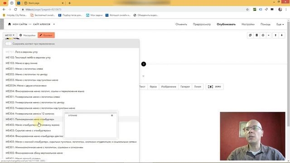This screenshot has width=290, height=163.
Task: Choose ME301 universal menu, logo left
Action: [33, 97]
